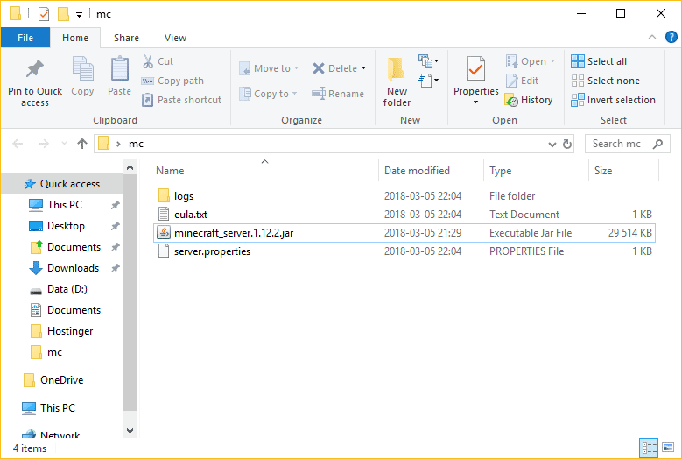The width and height of the screenshot is (682, 459).
Task: Click the Paste clipboard icon
Action: 119,68
